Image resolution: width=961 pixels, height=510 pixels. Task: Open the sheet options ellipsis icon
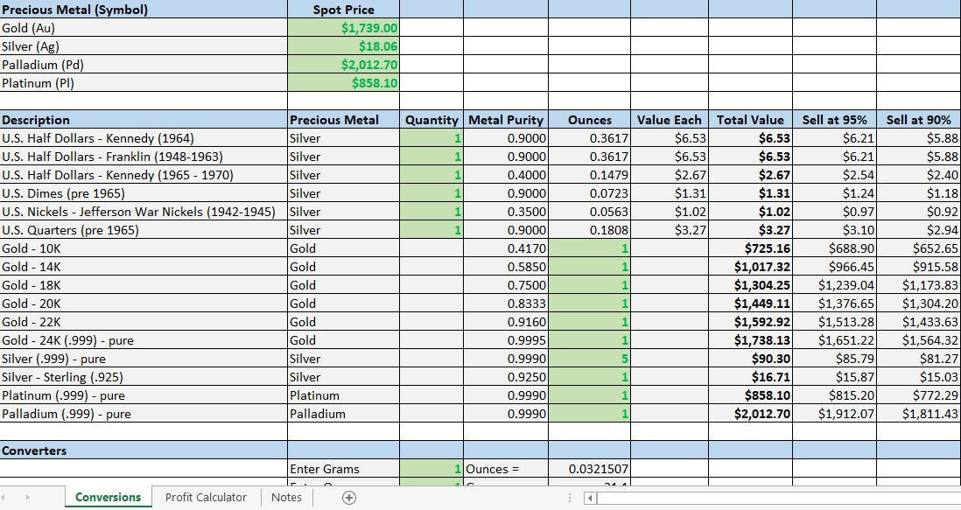click(x=570, y=497)
